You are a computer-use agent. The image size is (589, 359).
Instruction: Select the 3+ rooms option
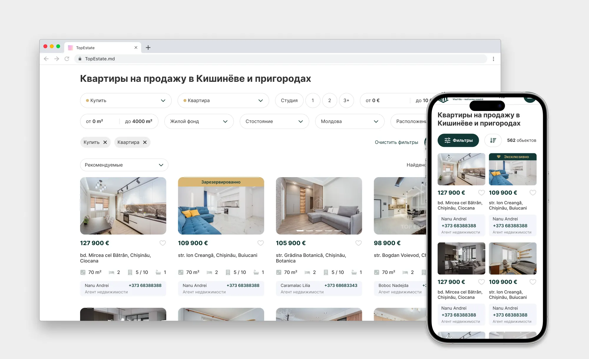pyautogui.click(x=346, y=101)
